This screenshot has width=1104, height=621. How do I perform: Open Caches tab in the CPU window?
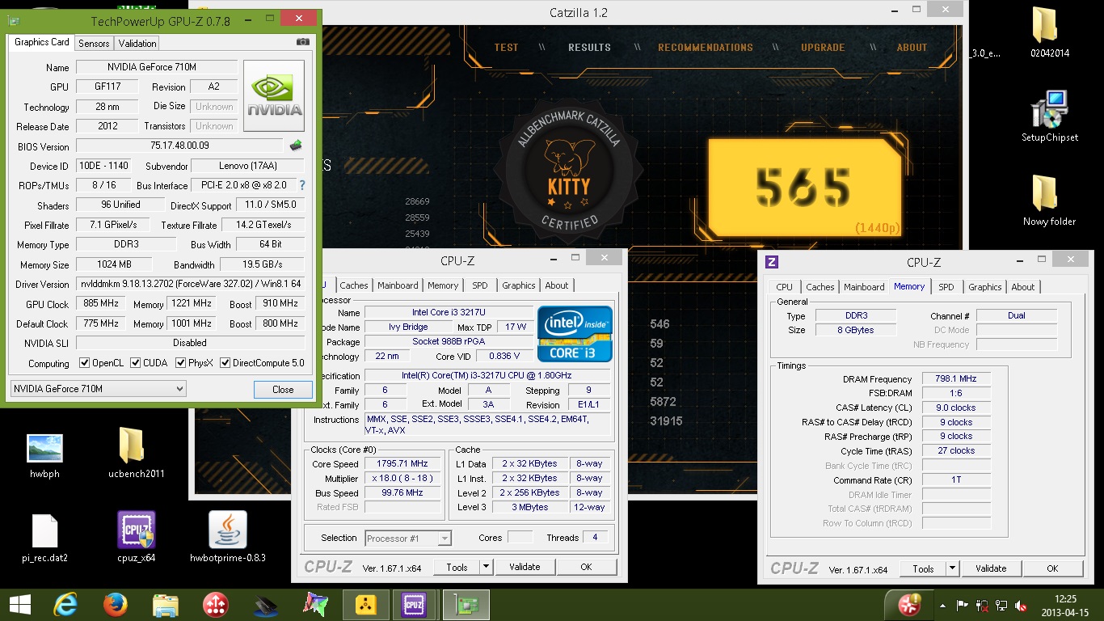click(354, 285)
